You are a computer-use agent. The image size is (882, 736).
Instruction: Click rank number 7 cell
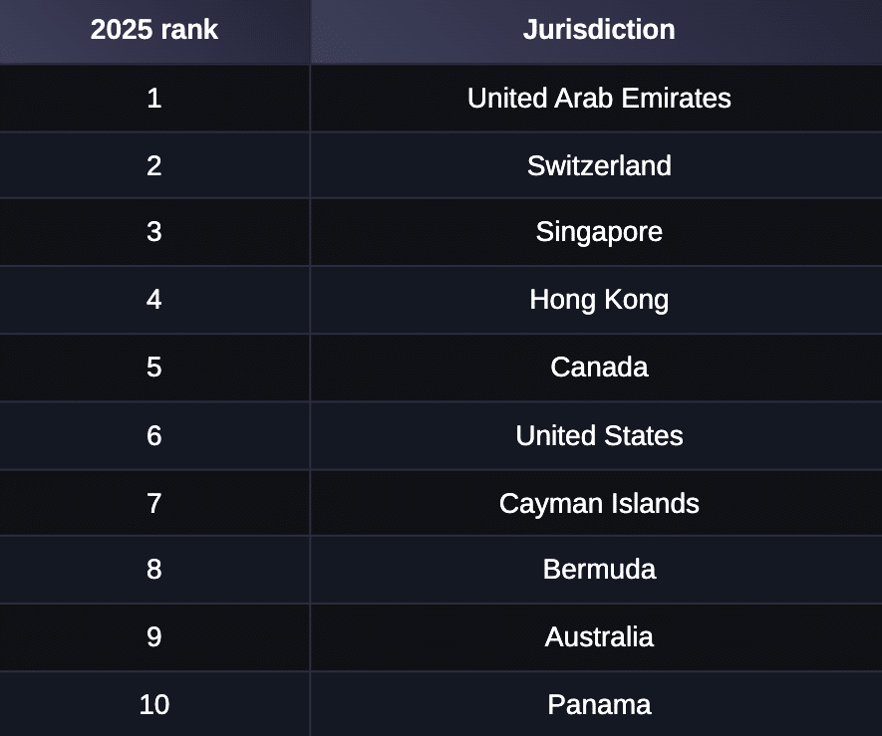coord(154,503)
